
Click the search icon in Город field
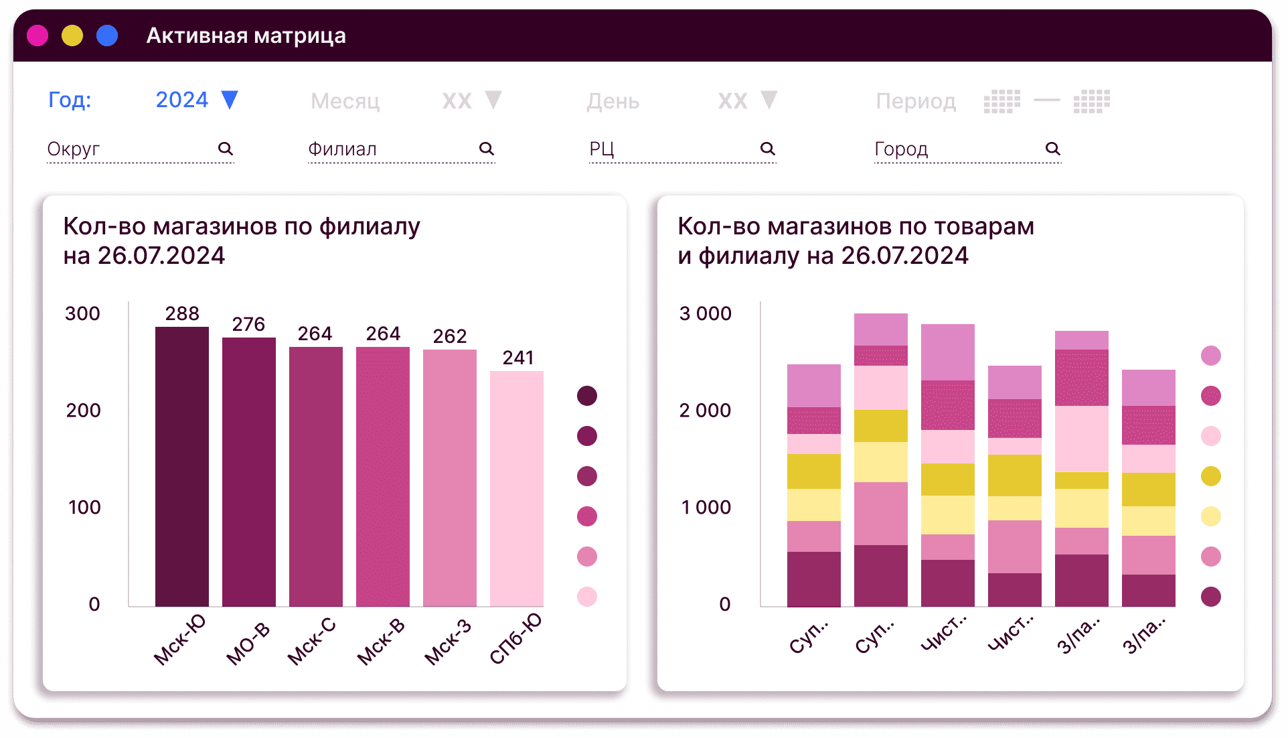(1053, 149)
